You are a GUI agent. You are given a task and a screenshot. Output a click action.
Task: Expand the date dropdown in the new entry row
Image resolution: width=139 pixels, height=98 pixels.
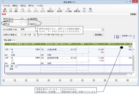coord(16,66)
